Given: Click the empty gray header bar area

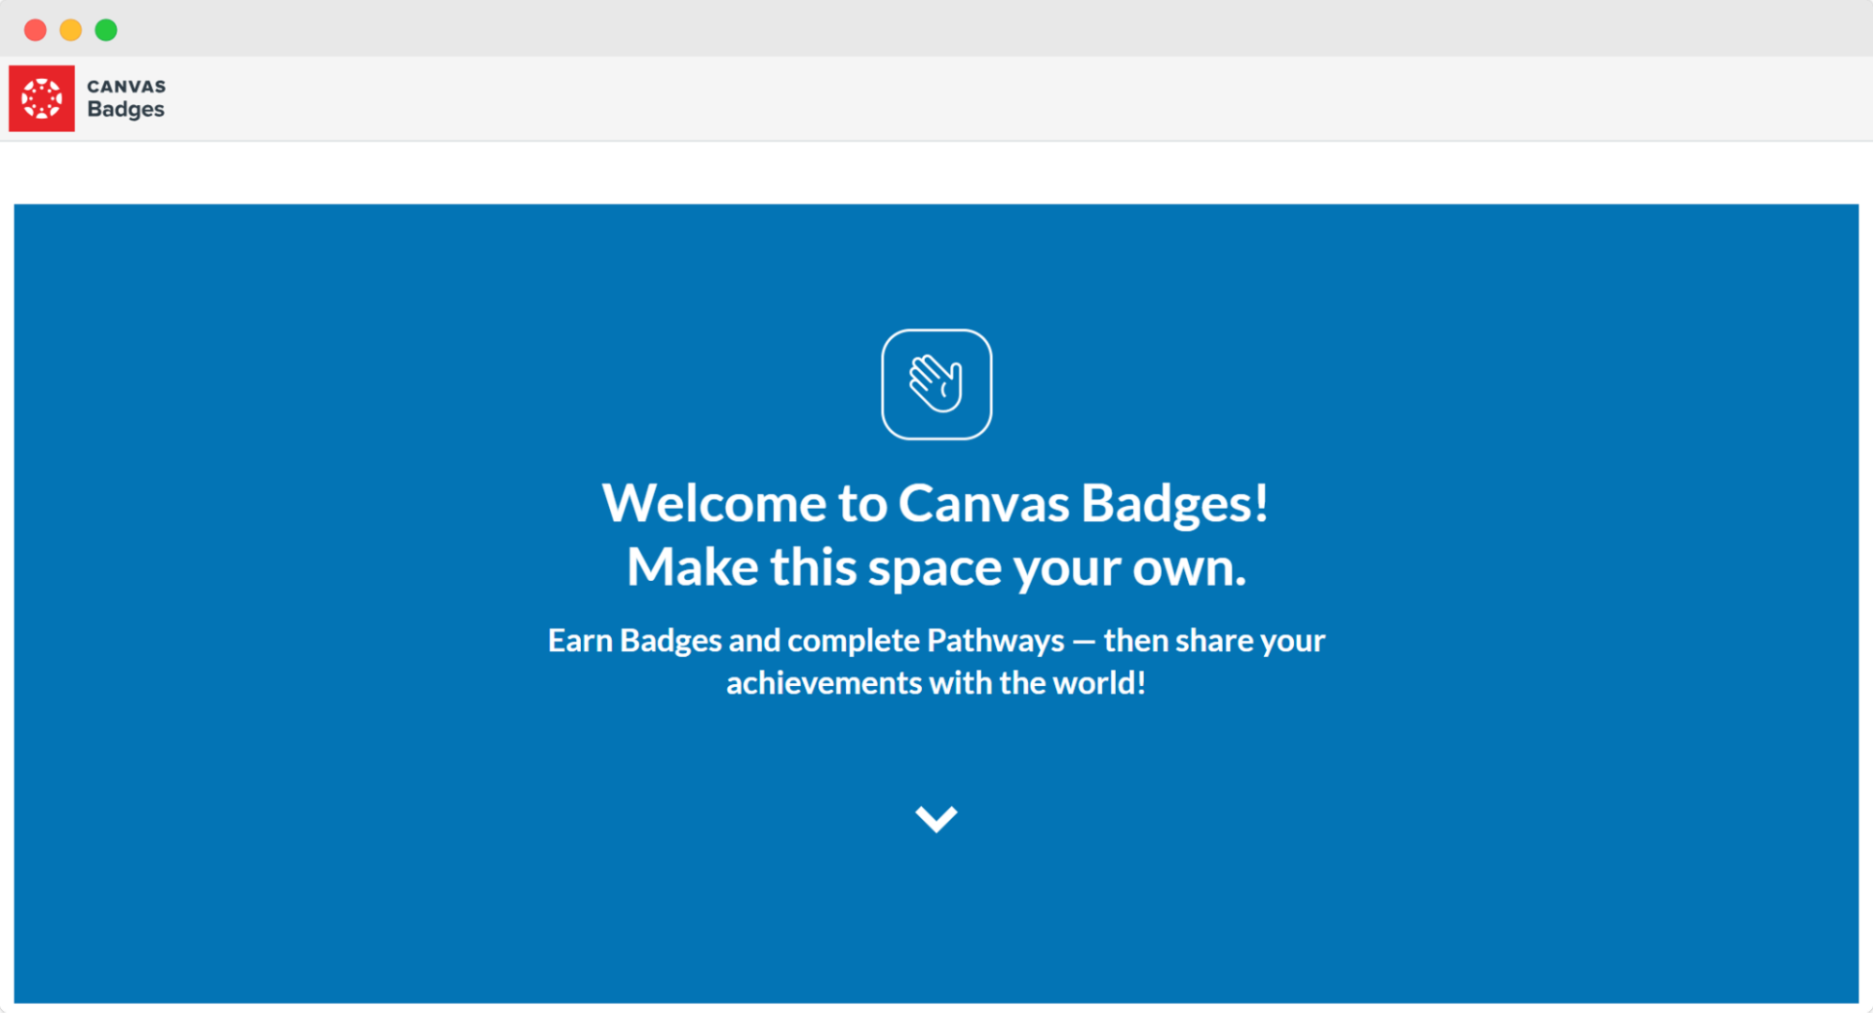Looking at the screenshot, I should tap(937, 98).
